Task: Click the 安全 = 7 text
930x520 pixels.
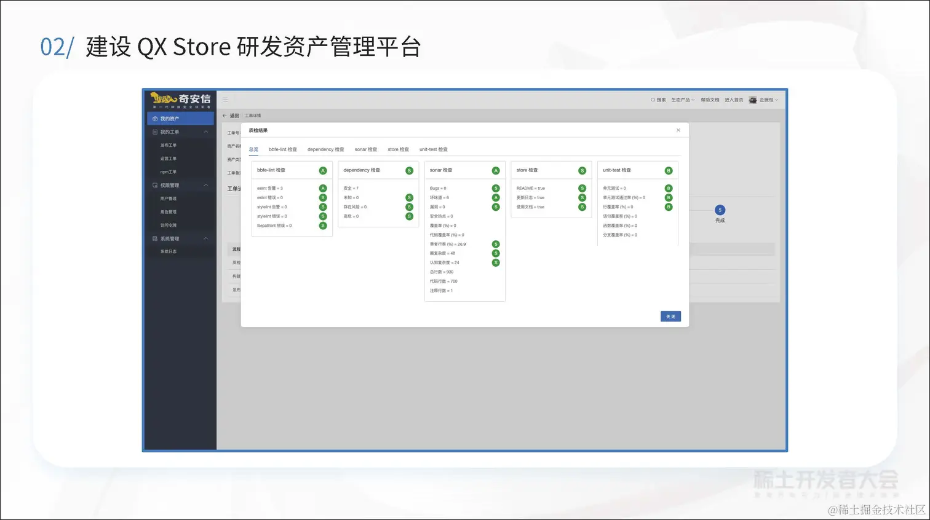Action: point(351,188)
